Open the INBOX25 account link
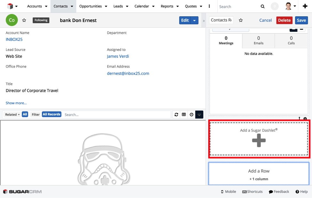This screenshot has height=198, width=312. tap(14, 40)
